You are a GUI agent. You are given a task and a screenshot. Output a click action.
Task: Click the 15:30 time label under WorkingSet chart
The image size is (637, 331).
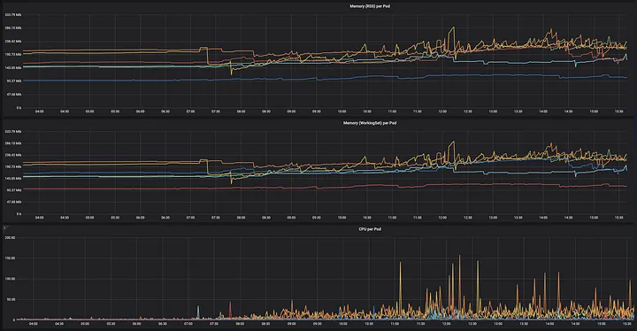(x=618, y=218)
